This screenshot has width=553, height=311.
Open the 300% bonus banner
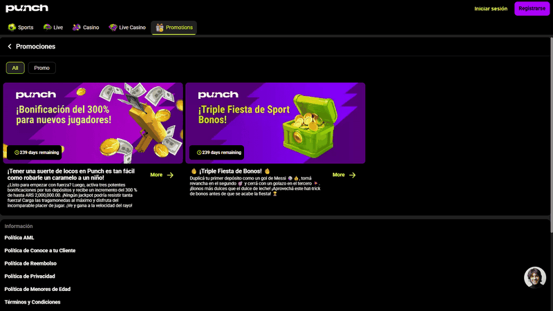[93, 122]
